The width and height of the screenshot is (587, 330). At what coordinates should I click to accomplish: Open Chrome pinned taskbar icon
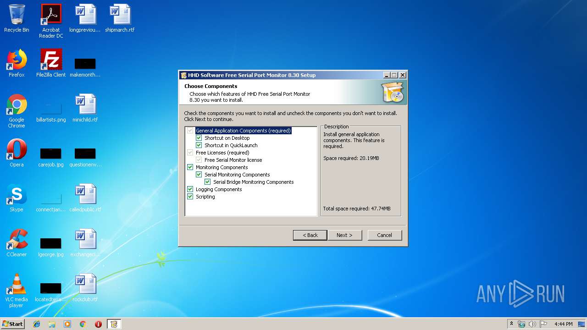(83, 324)
